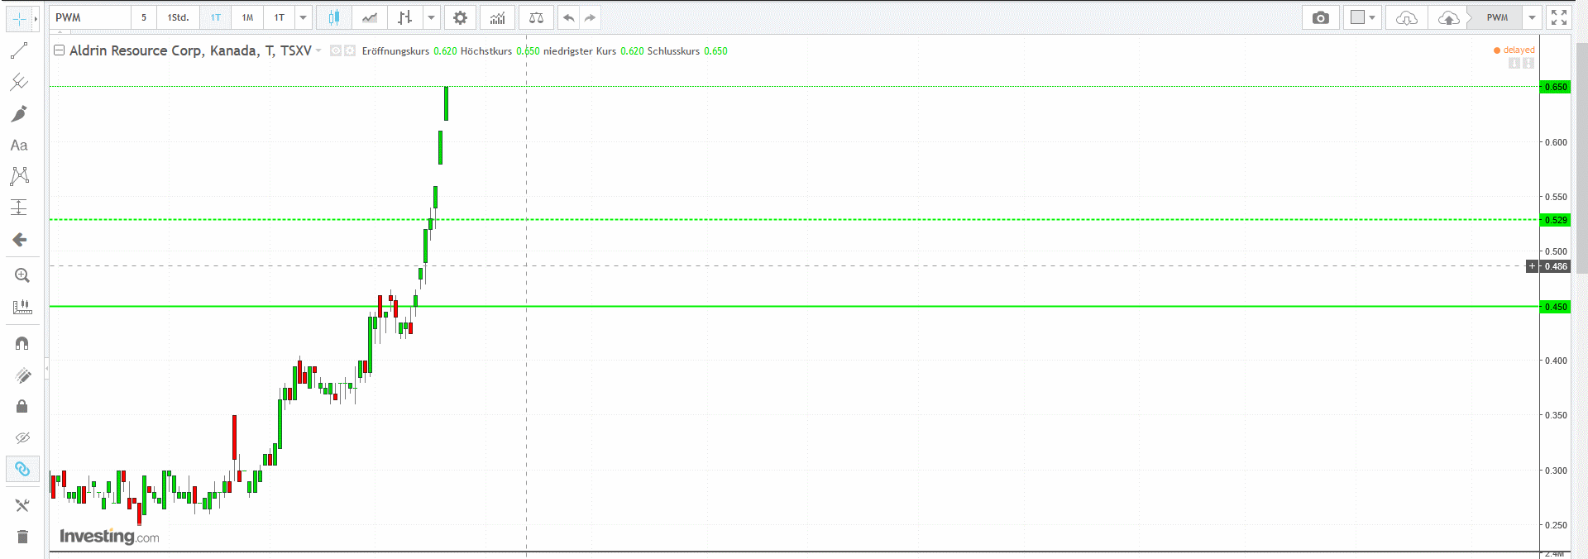Click the Schlusskurs 0.650 value

click(x=715, y=51)
